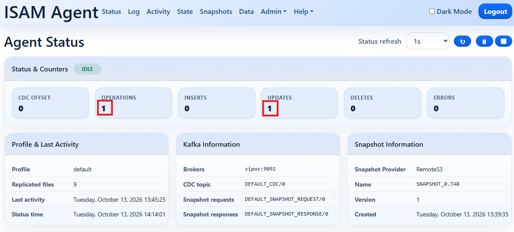Click the ISAM Agent brand title
This screenshot has width=514, height=232.
tap(51, 13)
